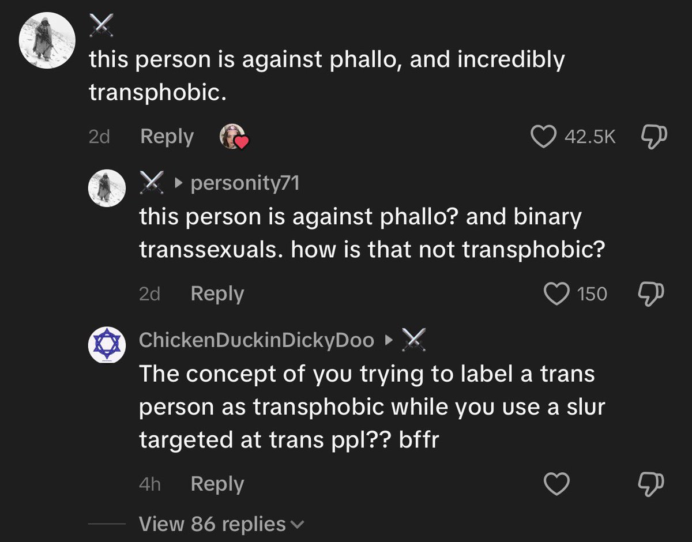Like ChickenDuckinDickyDoo's comment
Screen dimensions: 692x542
[557, 484]
